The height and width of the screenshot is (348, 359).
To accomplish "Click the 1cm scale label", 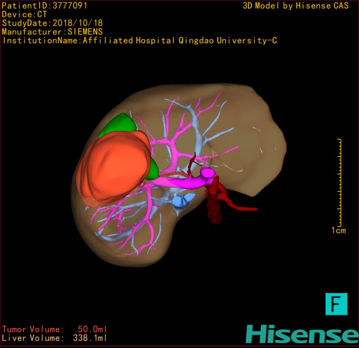I will pyautogui.click(x=338, y=231).
